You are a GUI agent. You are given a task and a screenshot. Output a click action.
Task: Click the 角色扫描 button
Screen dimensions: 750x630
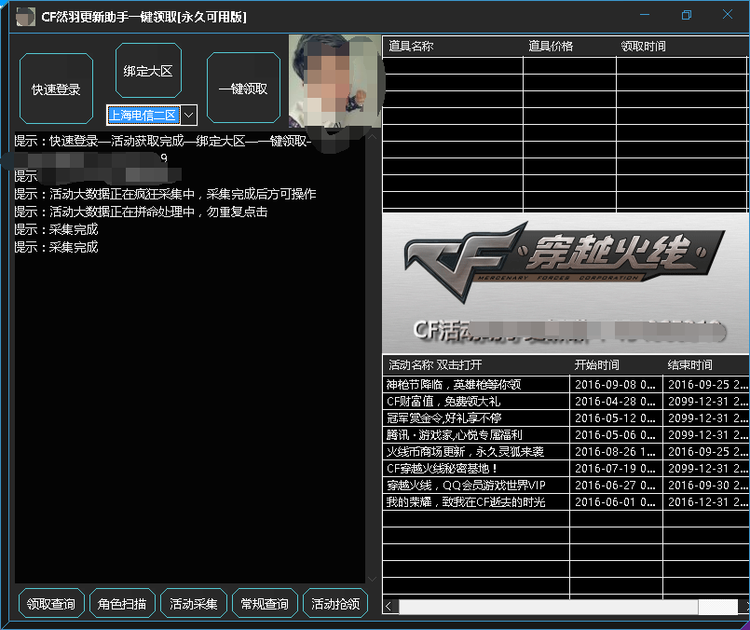click(122, 603)
